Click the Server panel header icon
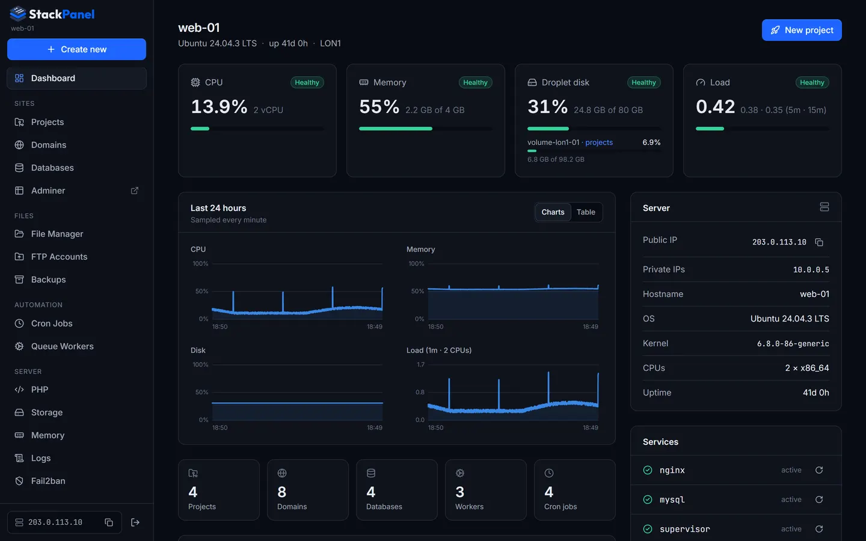The width and height of the screenshot is (866, 541). coord(825,207)
